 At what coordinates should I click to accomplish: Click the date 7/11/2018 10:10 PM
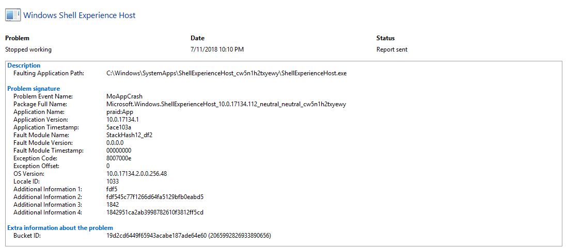point(217,49)
